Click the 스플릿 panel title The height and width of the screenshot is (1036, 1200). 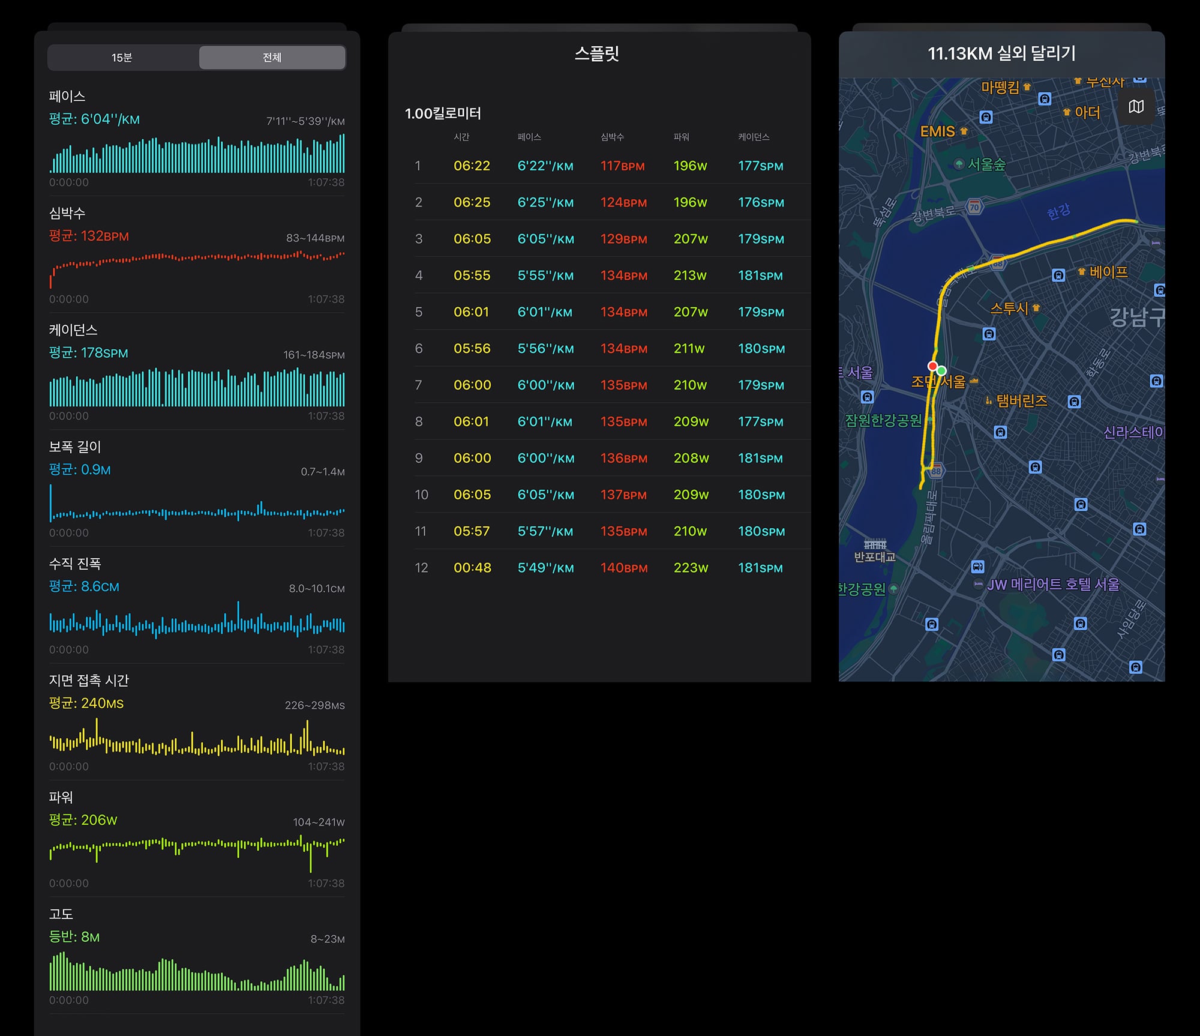click(597, 53)
